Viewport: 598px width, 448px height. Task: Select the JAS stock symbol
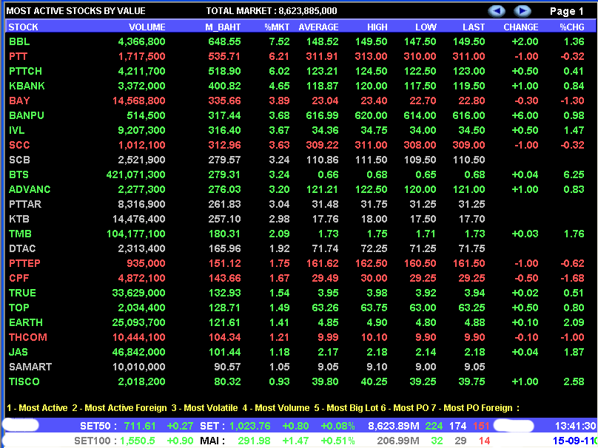(19, 352)
